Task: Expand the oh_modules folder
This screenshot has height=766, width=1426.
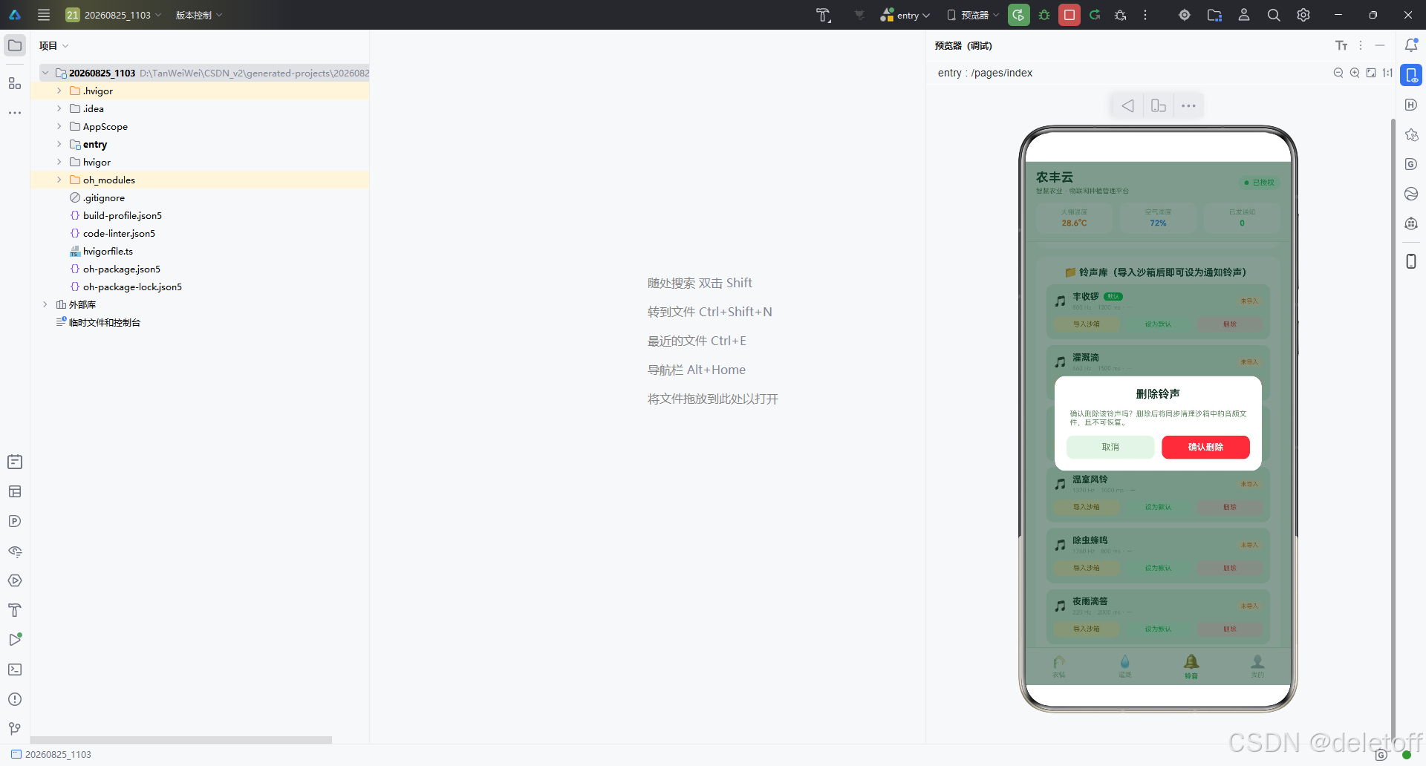Action: point(59,180)
